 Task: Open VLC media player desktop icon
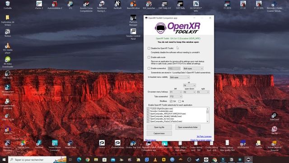pyautogui.click(x=8, y=48)
